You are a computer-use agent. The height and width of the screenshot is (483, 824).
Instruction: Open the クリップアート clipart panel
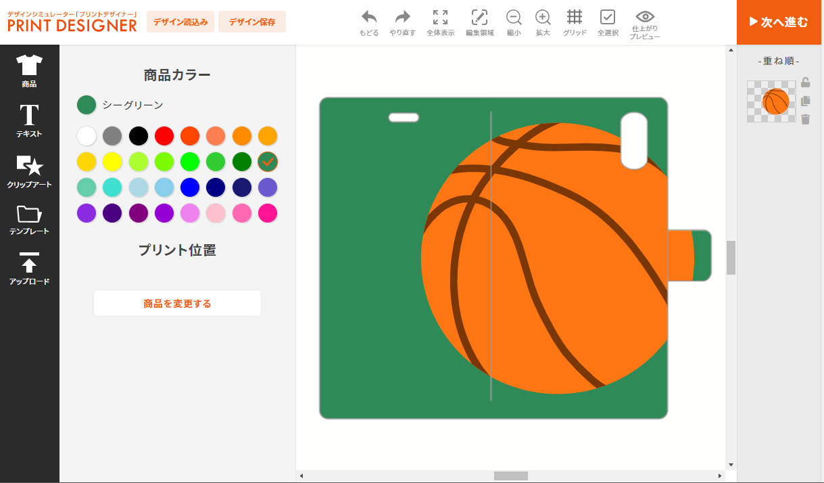pyautogui.click(x=29, y=171)
